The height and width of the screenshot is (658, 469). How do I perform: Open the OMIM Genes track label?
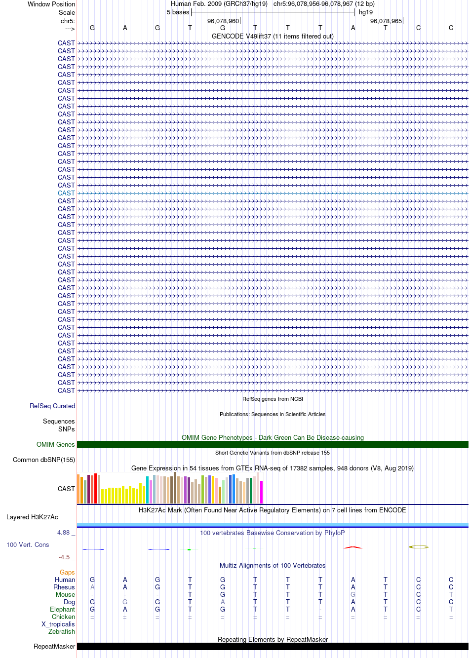(x=56, y=444)
